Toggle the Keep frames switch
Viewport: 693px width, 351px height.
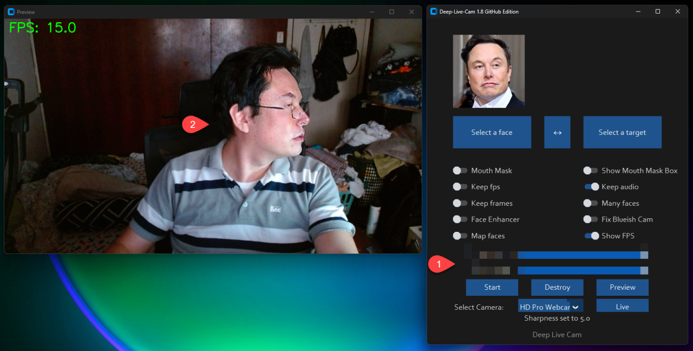pyautogui.click(x=460, y=203)
